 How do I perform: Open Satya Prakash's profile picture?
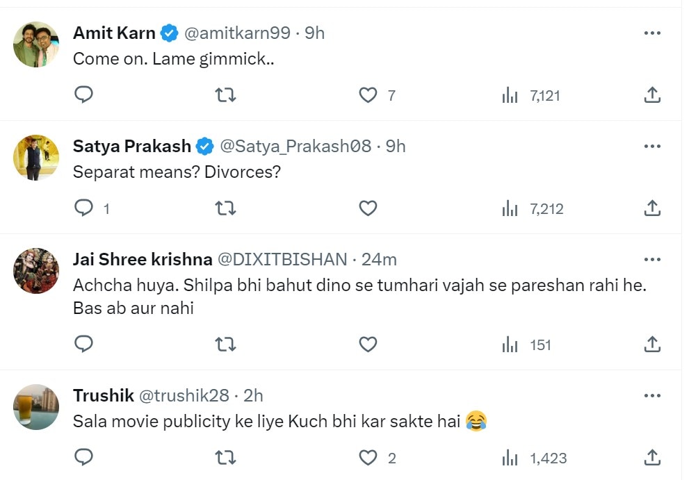pos(36,158)
